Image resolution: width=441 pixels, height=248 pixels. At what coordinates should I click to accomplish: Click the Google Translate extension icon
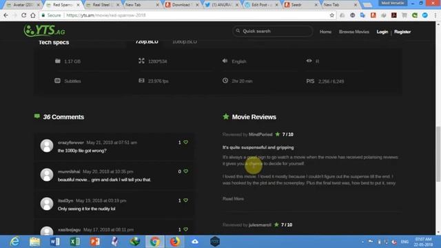[x=363, y=15]
